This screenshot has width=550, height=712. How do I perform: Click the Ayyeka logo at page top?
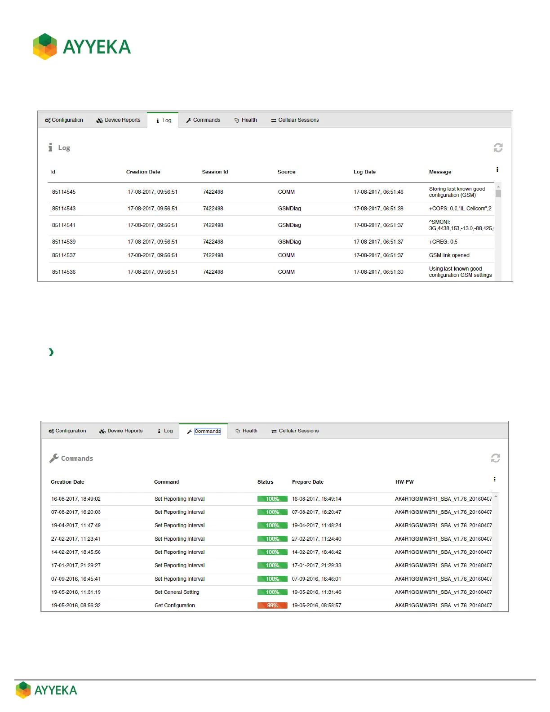(x=82, y=47)
